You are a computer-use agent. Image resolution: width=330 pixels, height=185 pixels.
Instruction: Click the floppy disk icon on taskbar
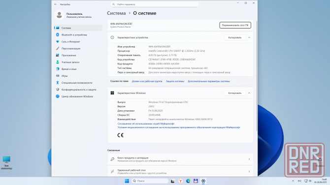[x=196, y=181]
